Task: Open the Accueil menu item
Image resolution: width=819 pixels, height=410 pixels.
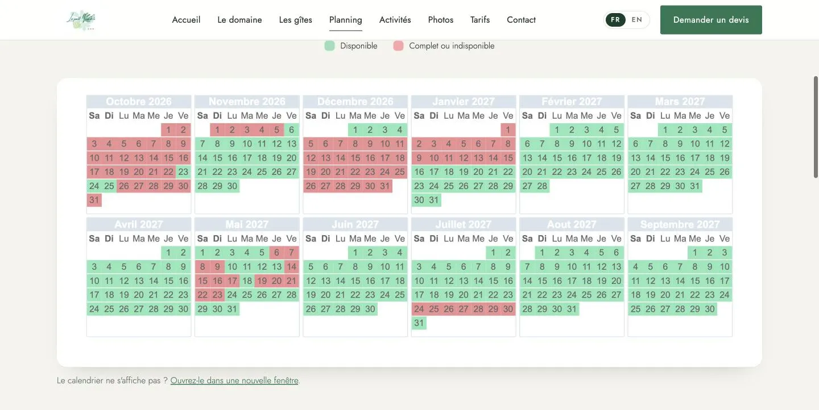Action: click(x=186, y=20)
